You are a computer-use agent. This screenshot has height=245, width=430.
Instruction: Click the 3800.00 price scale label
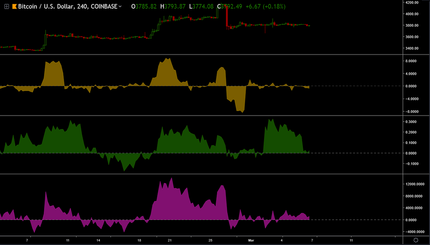tap(412, 25)
